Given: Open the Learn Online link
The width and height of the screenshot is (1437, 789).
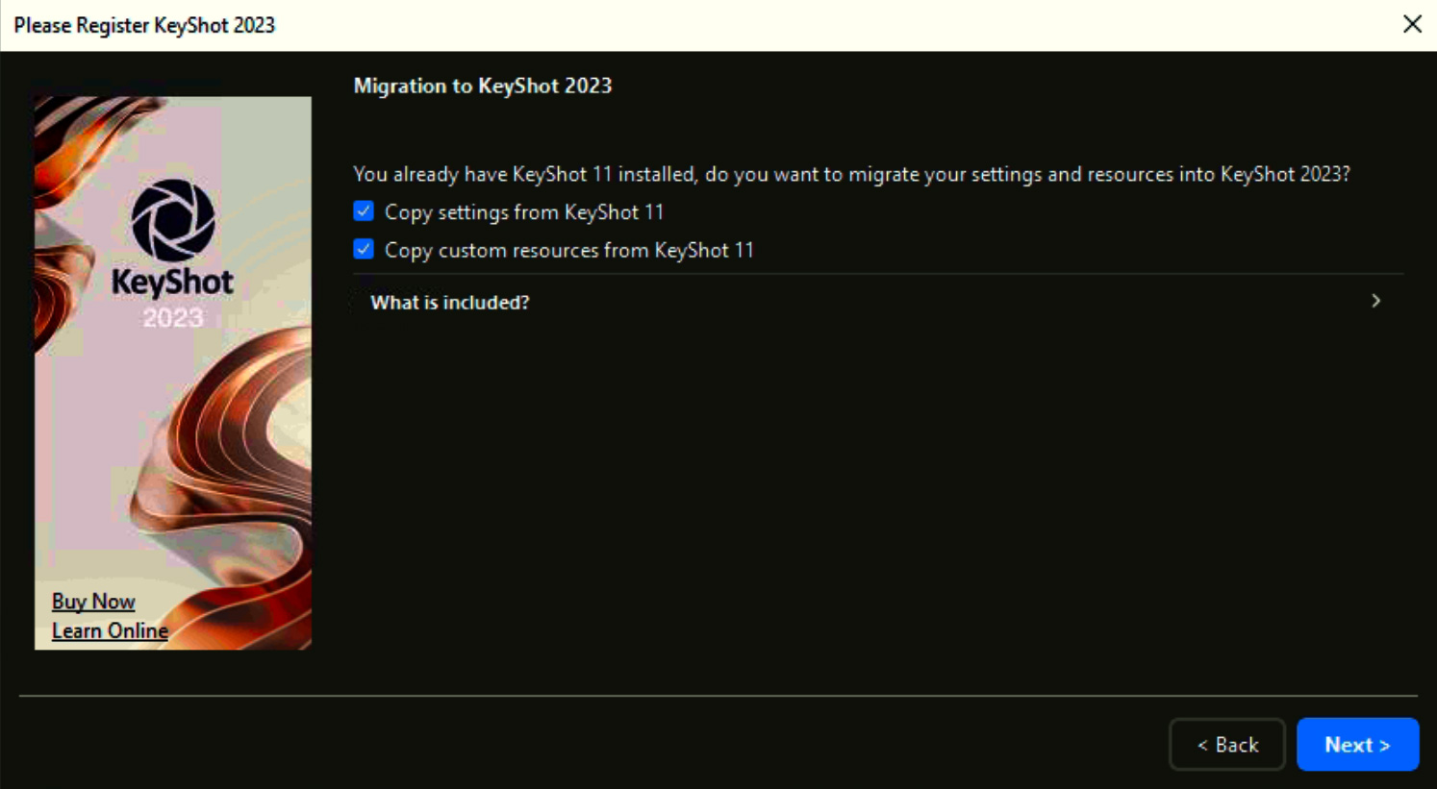Looking at the screenshot, I should [x=110, y=631].
